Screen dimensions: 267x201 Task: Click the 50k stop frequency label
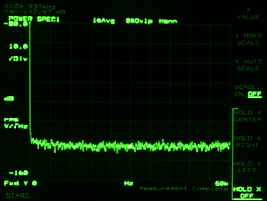click(221, 184)
